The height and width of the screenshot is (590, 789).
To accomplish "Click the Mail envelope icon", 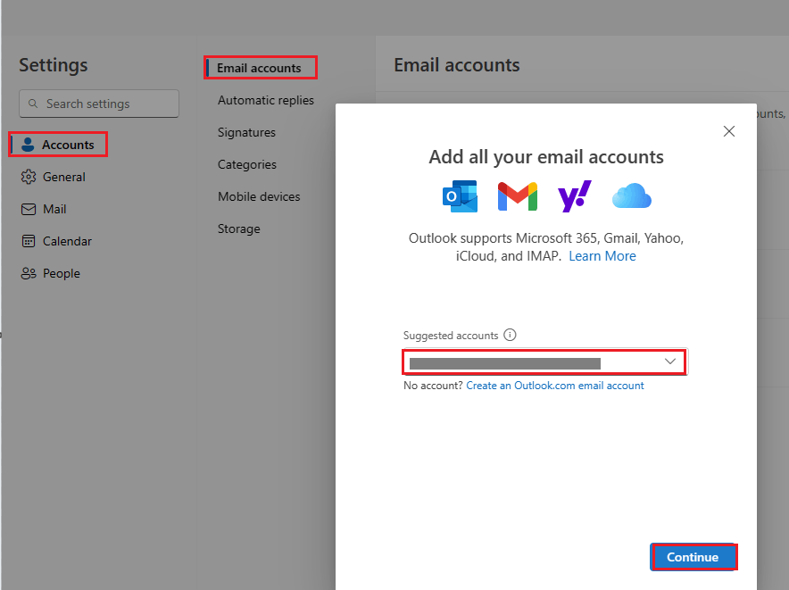I will point(29,209).
